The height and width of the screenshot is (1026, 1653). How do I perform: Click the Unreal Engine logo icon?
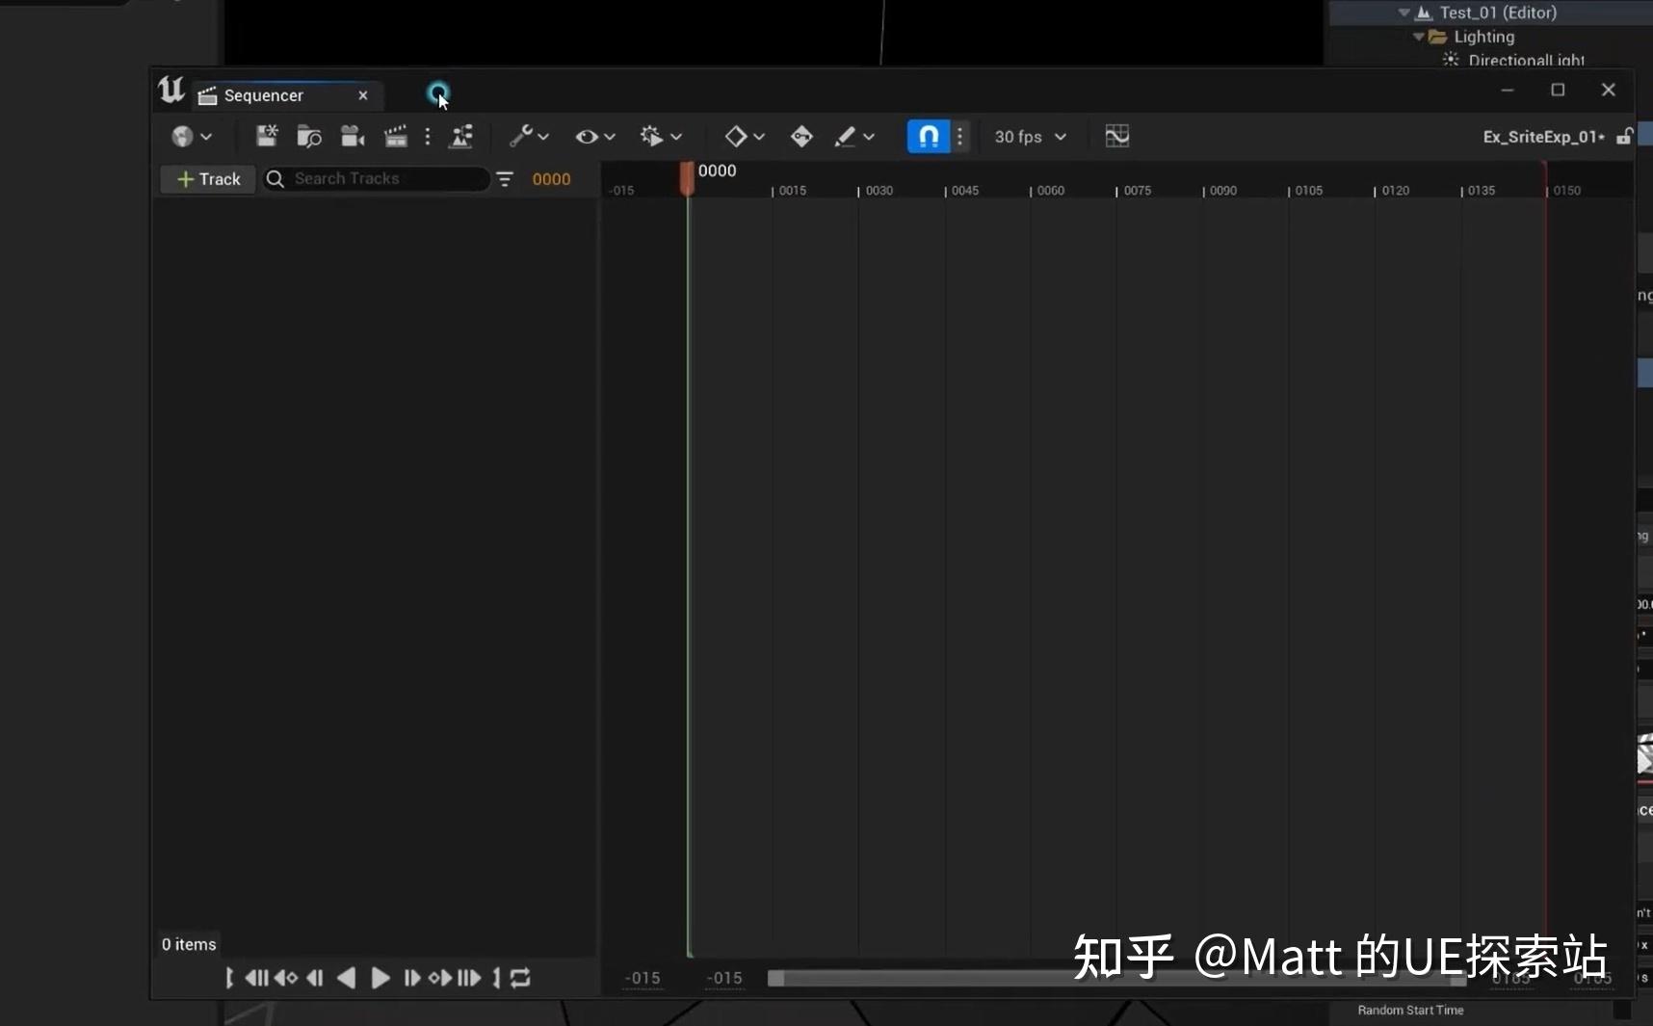pyautogui.click(x=171, y=91)
